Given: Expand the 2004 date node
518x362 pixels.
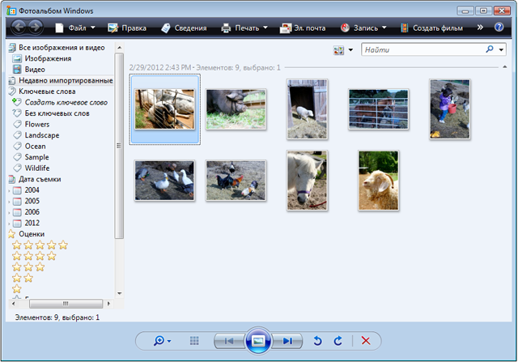Looking at the screenshot, I should point(9,190).
